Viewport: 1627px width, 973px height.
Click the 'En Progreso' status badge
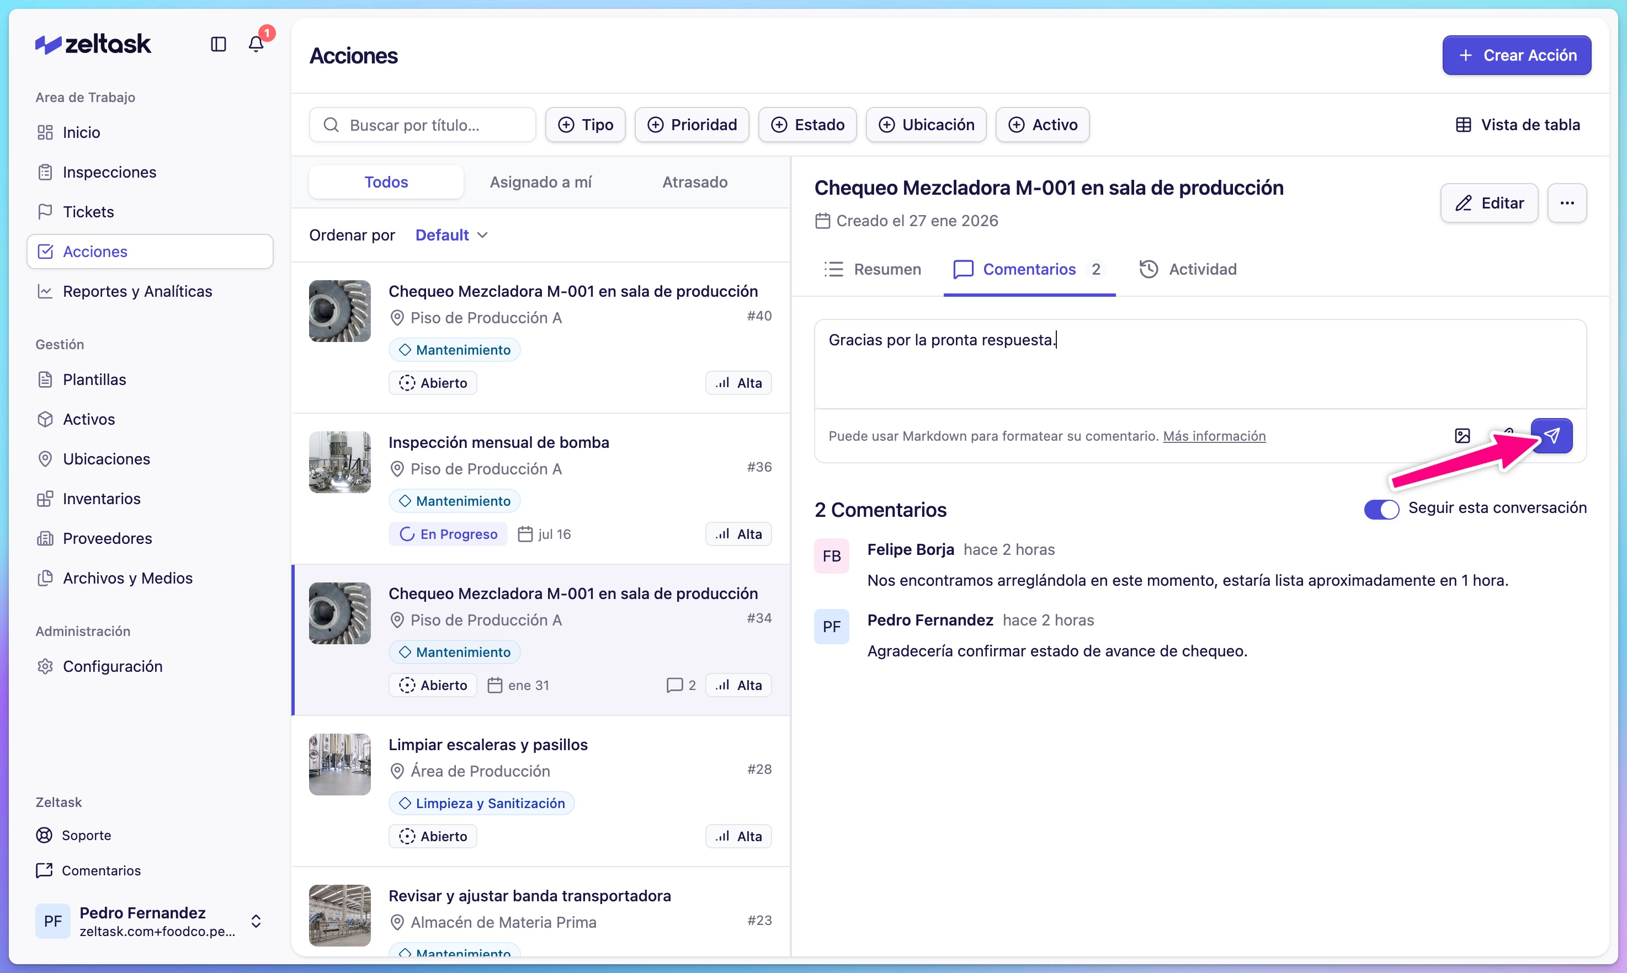click(448, 534)
